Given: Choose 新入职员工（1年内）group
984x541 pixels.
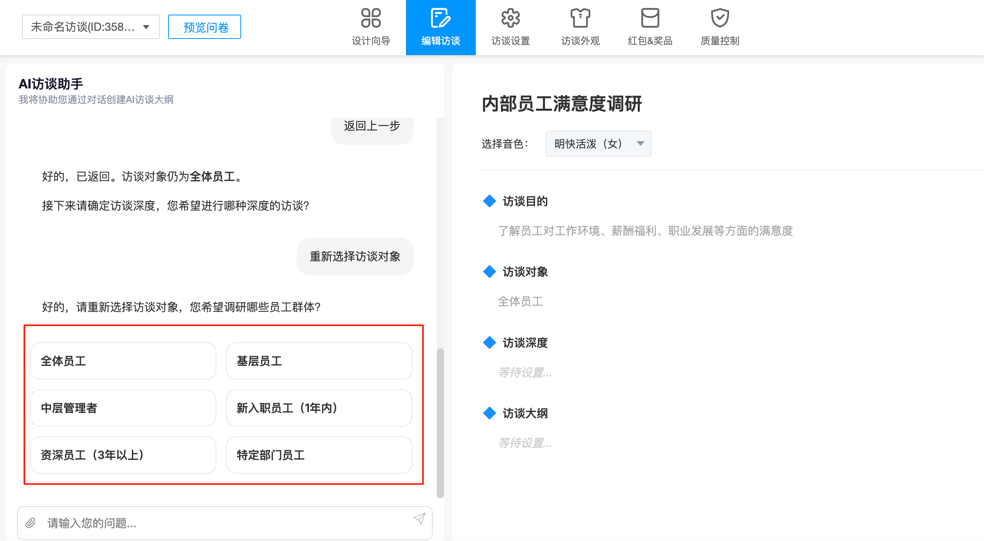Looking at the screenshot, I should click(319, 408).
